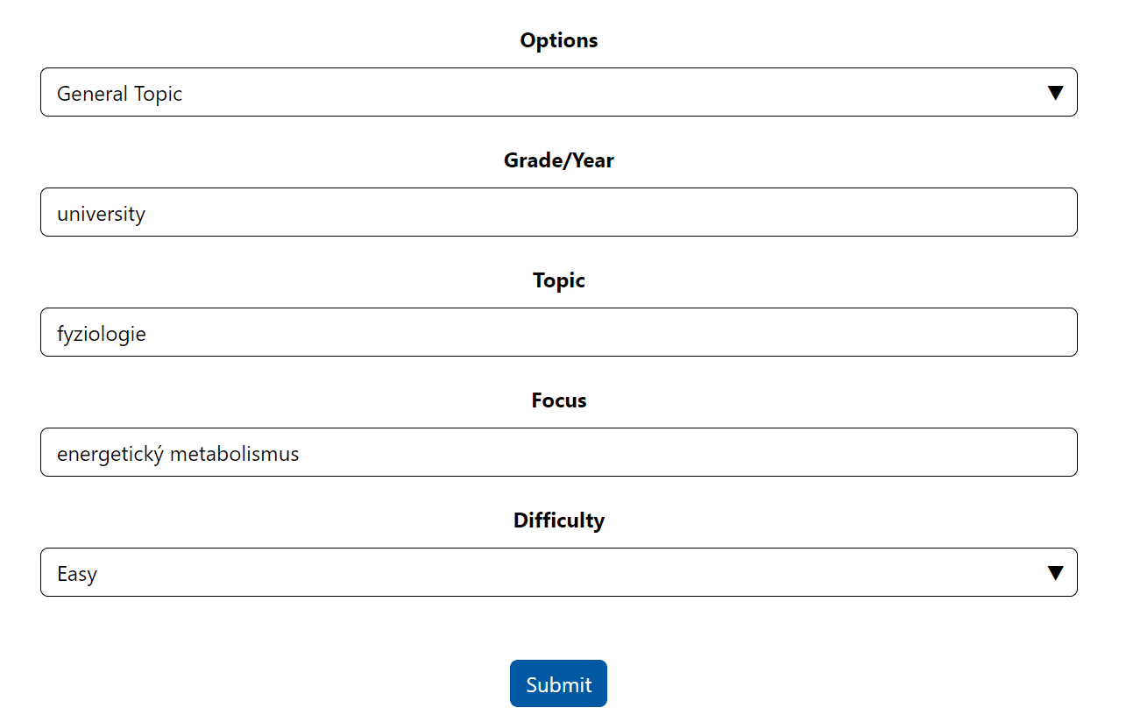The width and height of the screenshot is (1133, 722).
Task: Select the Focus input field
Action: [558, 452]
